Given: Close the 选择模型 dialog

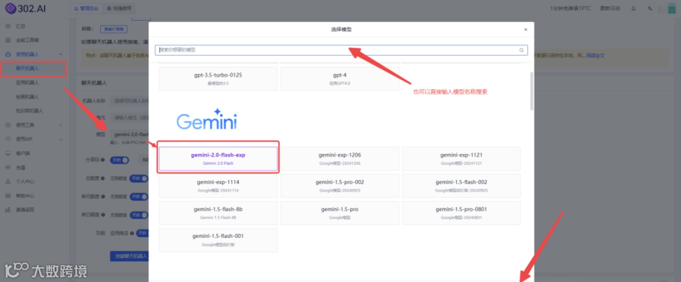Looking at the screenshot, I should coord(526,30).
